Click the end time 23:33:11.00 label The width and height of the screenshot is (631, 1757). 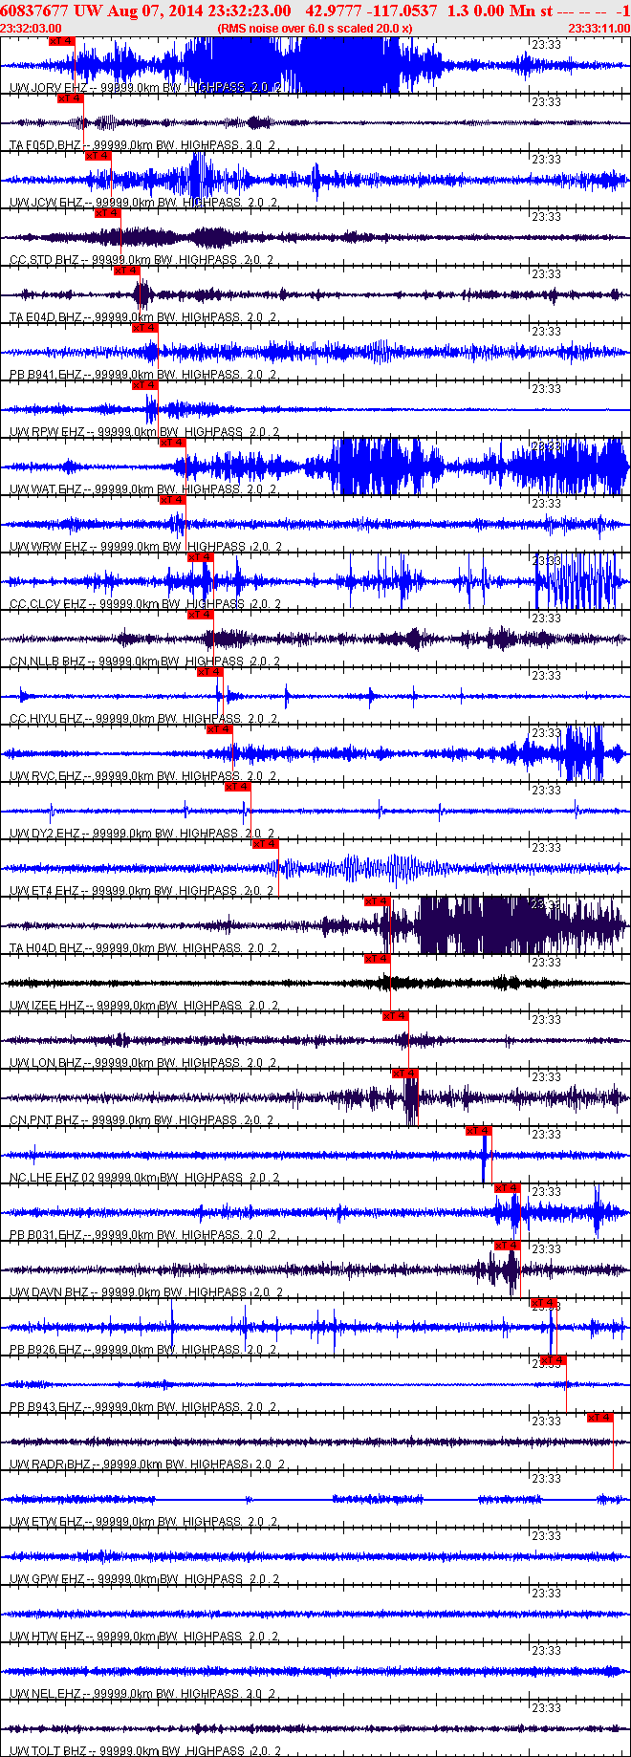(x=598, y=29)
